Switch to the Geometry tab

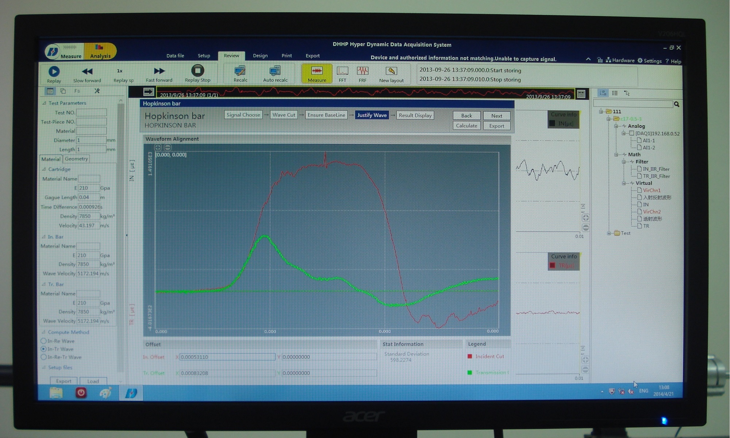tap(76, 159)
